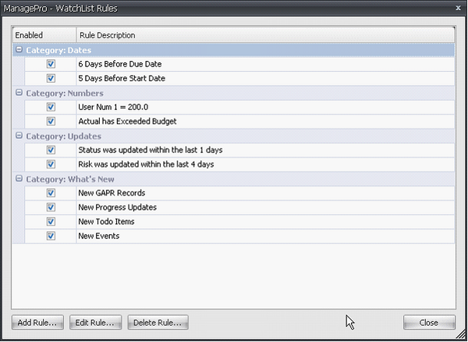Select the Actual has Exceeded Budget text

pos(127,121)
